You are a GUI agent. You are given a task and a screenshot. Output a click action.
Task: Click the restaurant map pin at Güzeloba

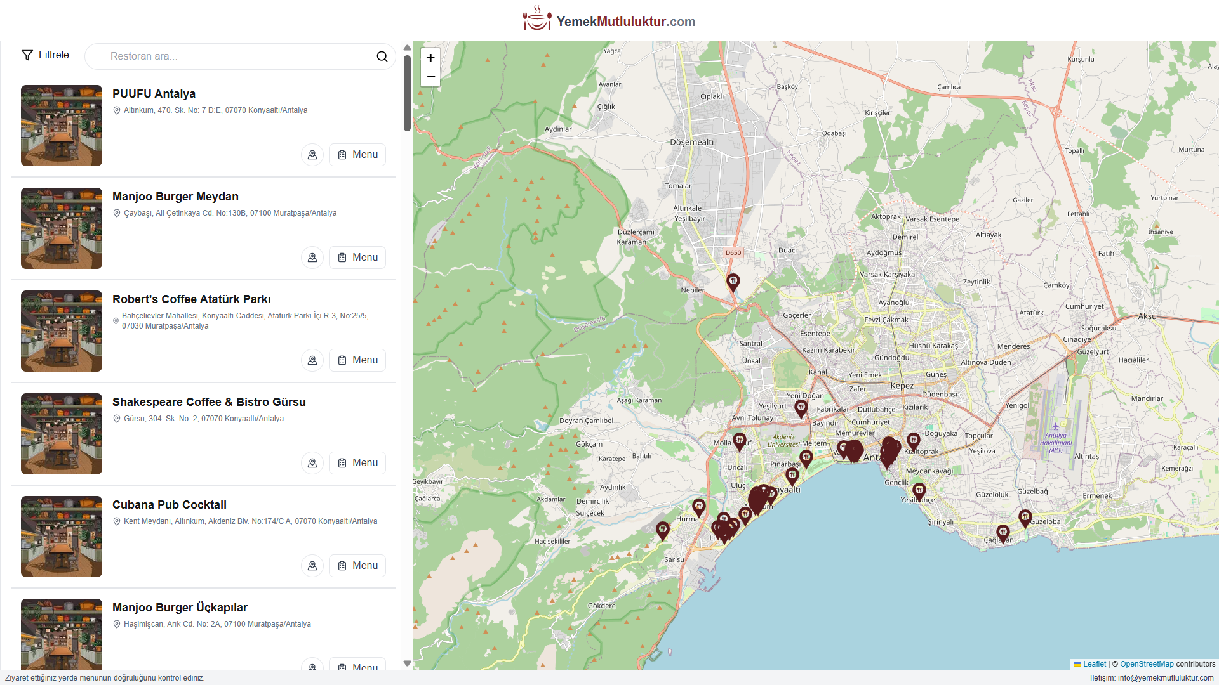pyautogui.click(x=1025, y=517)
